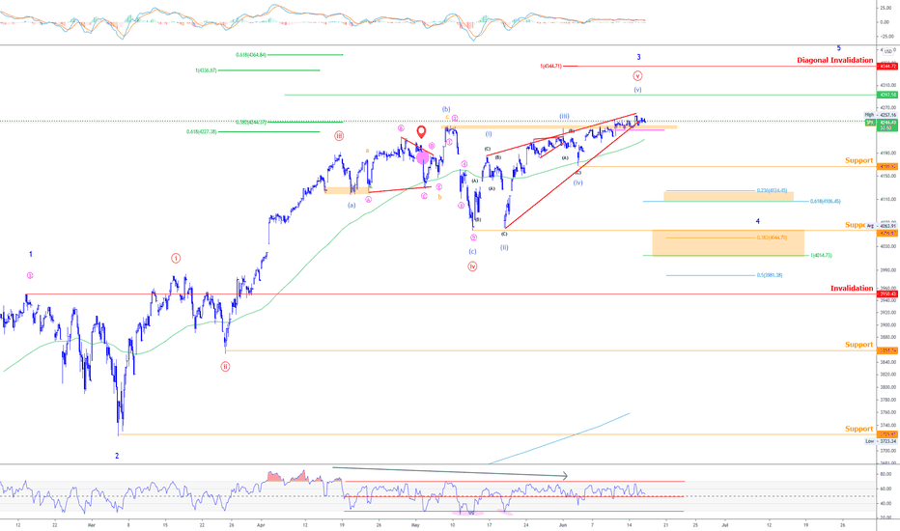Select the blue '0.5(3981.38)' retracement label
This screenshot has height=531, width=900.
[769, 275]
